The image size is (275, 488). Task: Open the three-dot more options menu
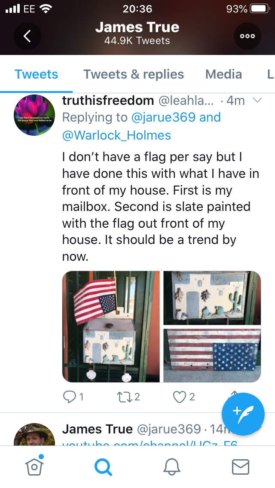point(247,36)
